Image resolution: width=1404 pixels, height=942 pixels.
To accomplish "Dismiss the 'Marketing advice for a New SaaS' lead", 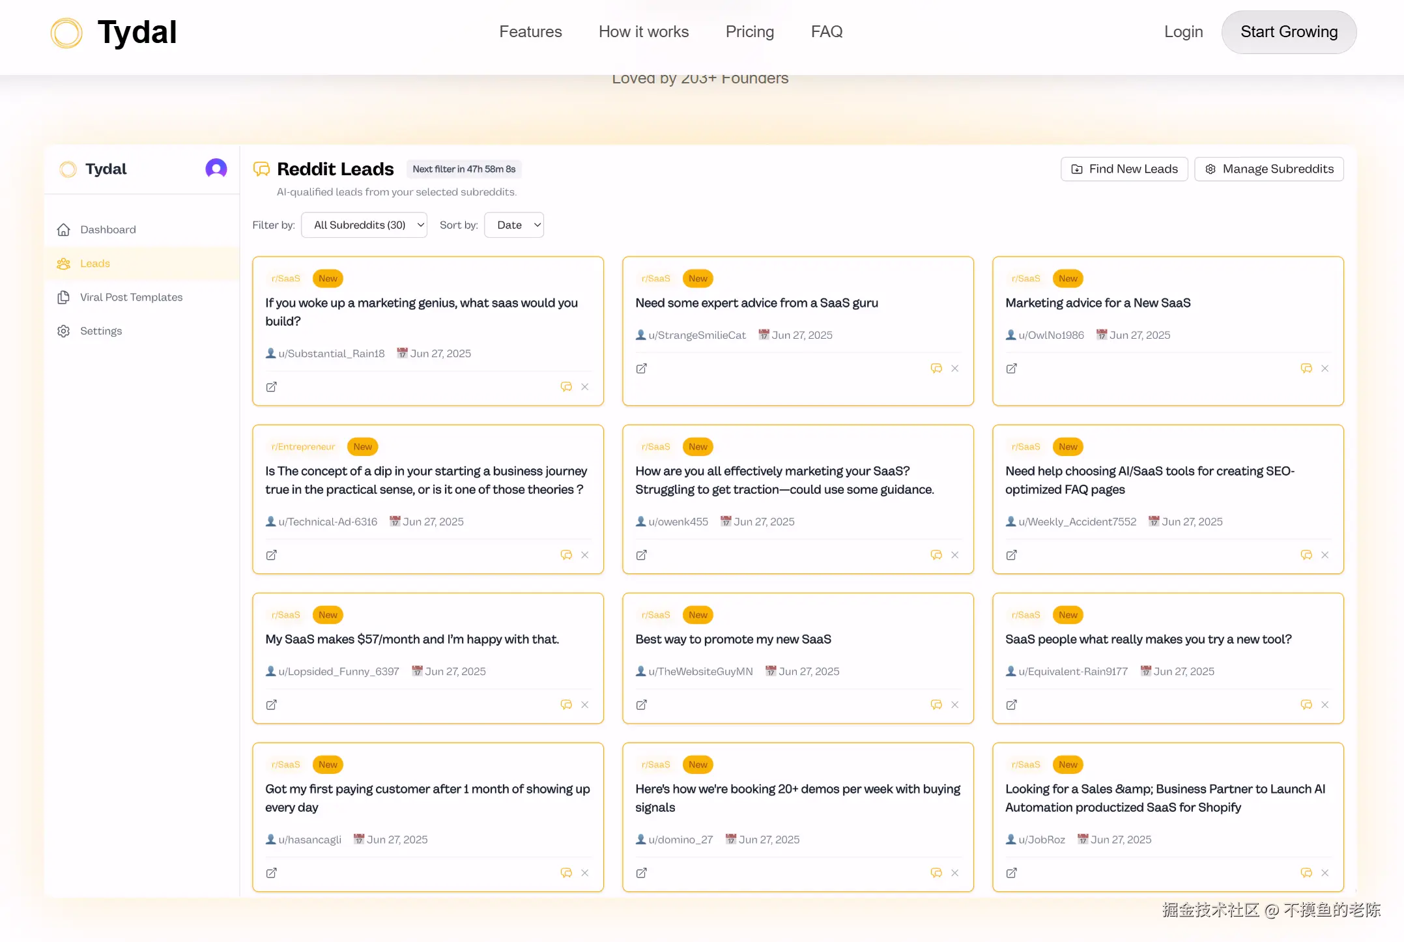I will coord(1325,369).
